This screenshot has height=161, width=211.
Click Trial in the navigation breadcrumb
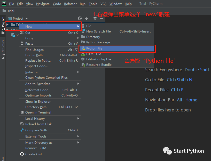point(11,11)
